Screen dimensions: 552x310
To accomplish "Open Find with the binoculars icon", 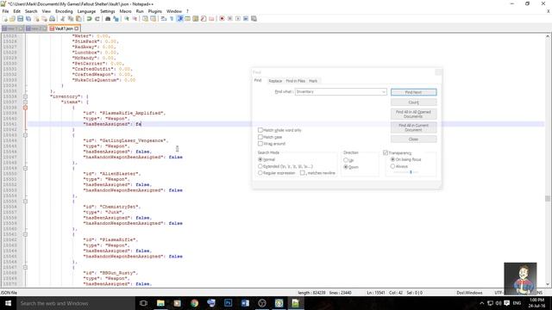I will (108, 19).
